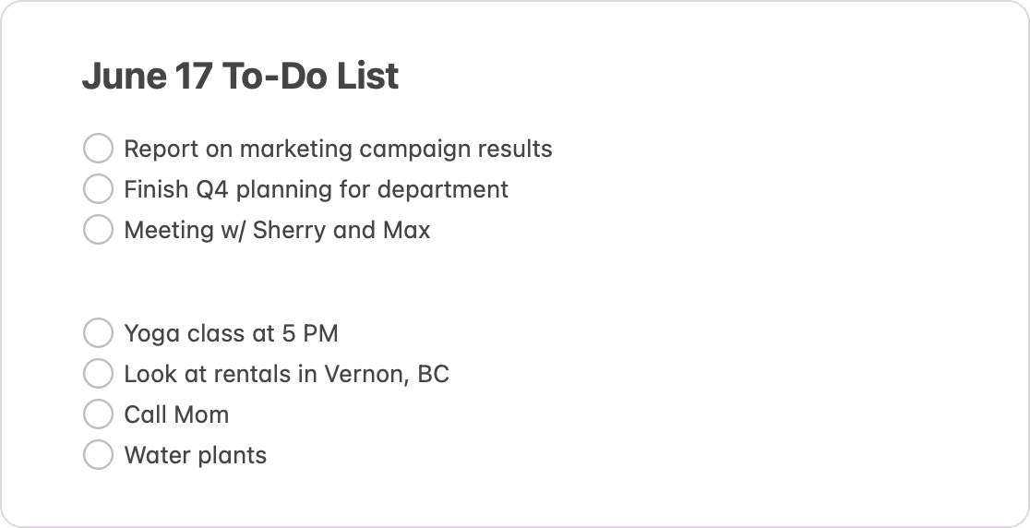
Task: Check off Report on marketing campaign results
Action: [x=98, y=149]
